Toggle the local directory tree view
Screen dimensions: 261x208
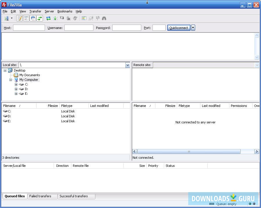26,18
